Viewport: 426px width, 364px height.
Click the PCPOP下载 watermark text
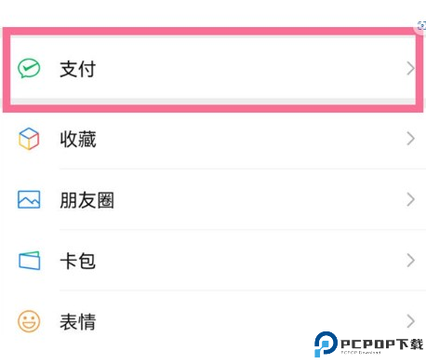[382, 344]
